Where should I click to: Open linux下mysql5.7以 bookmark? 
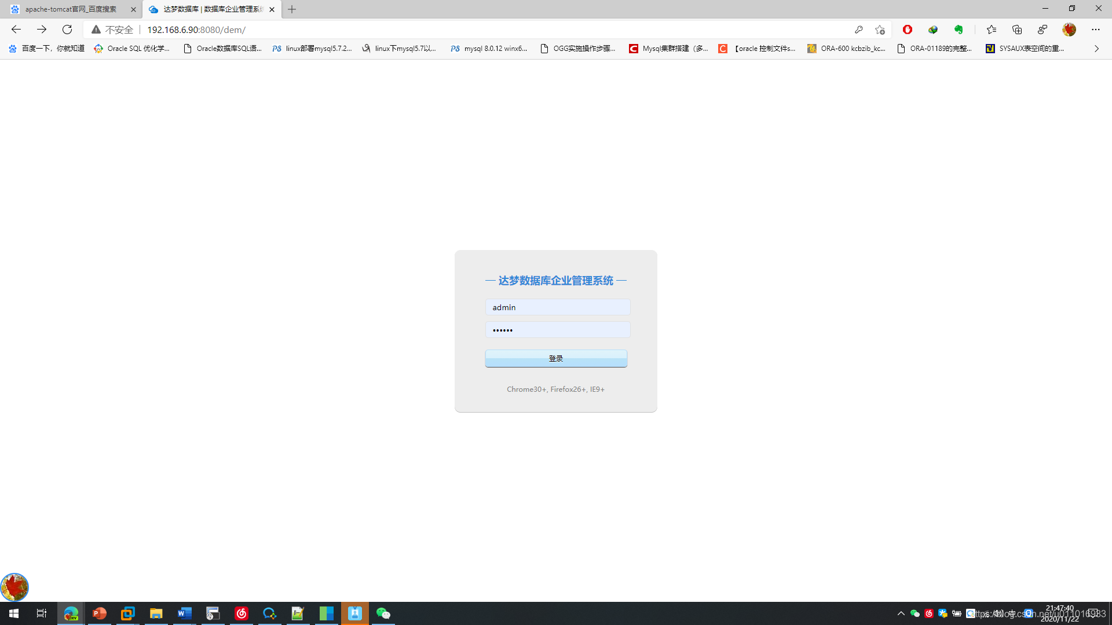tap(400, 49)
